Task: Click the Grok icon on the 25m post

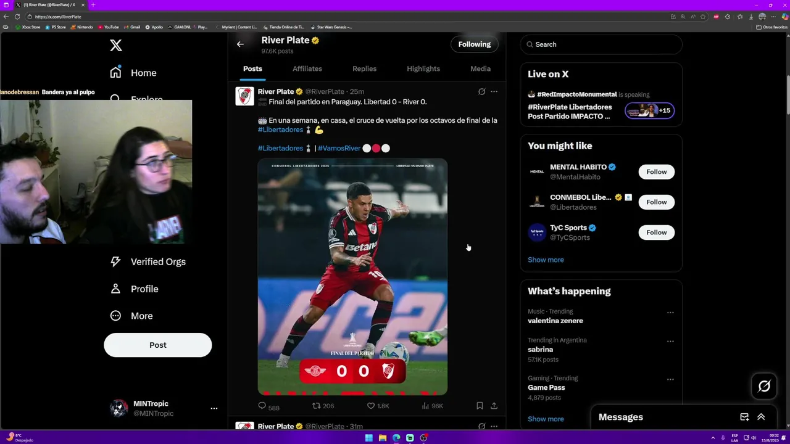Action: click(482, 91)
